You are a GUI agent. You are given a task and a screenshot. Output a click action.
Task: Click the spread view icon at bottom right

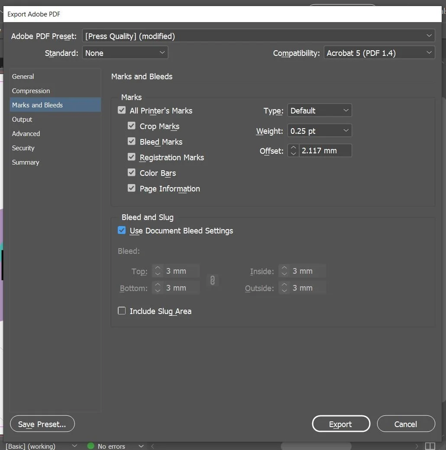pos(430,446)
